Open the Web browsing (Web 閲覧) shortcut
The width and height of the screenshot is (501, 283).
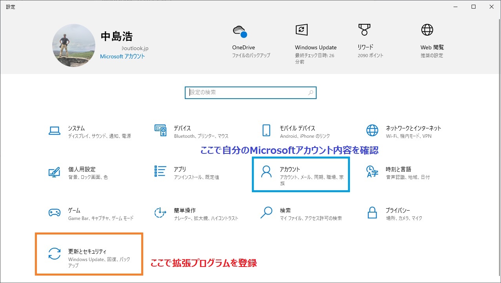[x=427, y=30]
